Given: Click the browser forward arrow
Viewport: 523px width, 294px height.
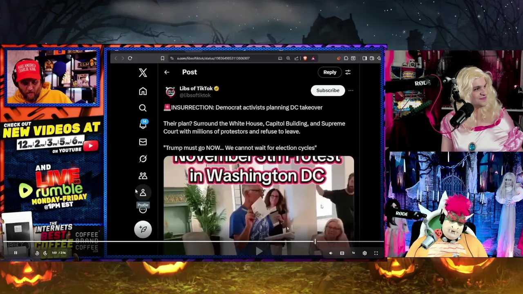Looking at the screenshot, I should pyautogui.click(x=123, y=58).
